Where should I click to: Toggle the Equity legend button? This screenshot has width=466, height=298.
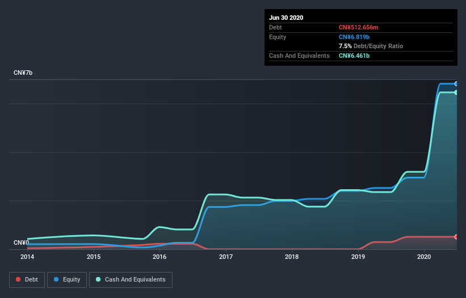pyautogui.click(x=67, y=280)
